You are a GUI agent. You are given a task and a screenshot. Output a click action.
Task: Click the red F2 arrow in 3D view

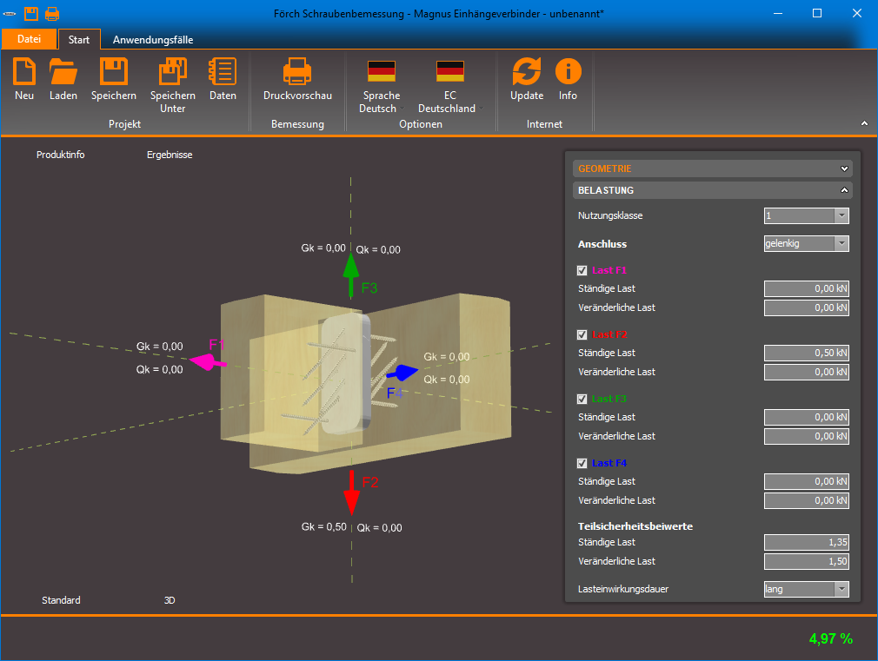[x=351, y=492]
